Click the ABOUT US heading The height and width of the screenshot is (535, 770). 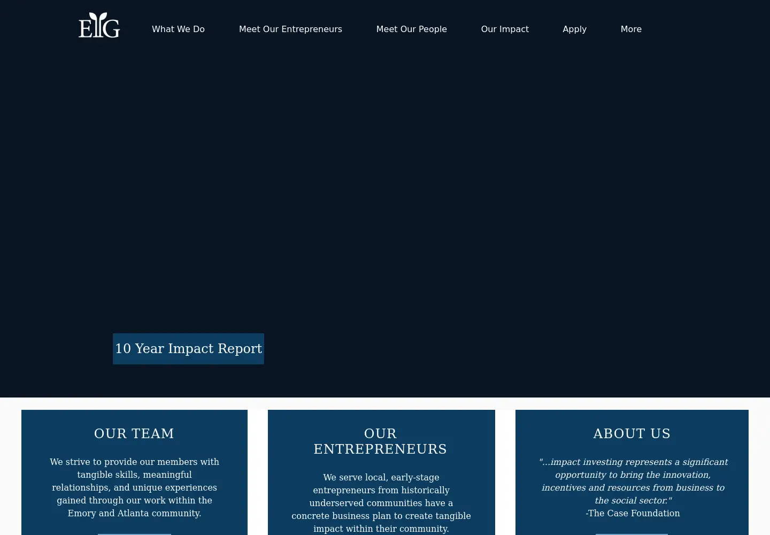pyautogui.click(x=632, y=433)
